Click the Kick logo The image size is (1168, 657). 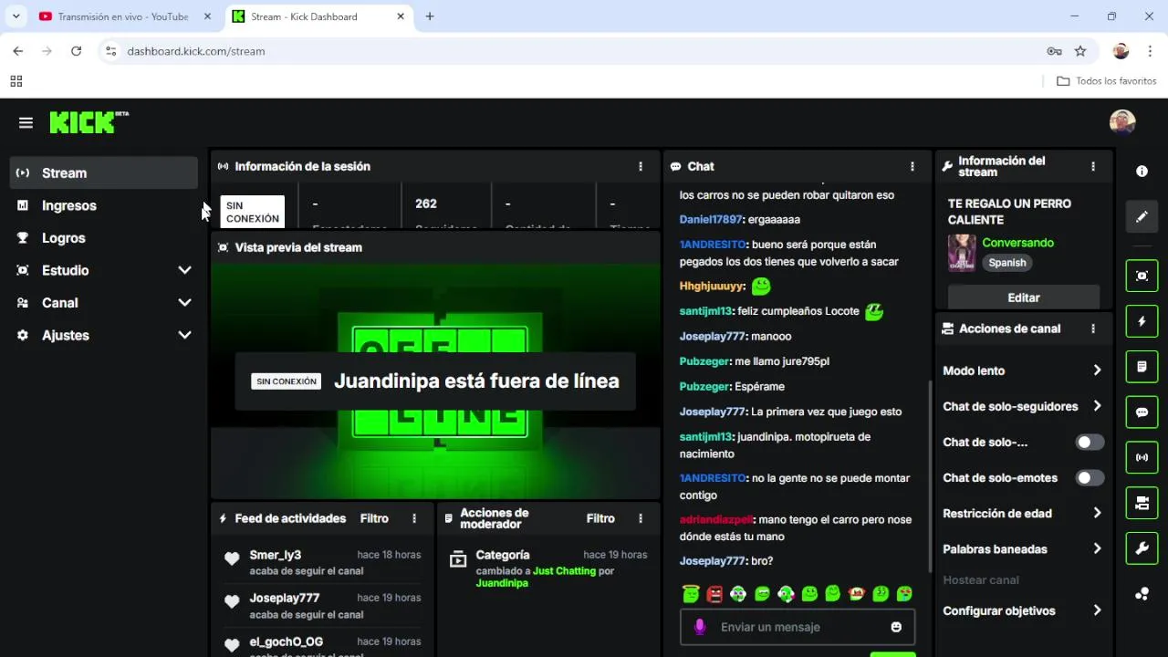click(89, 122)
